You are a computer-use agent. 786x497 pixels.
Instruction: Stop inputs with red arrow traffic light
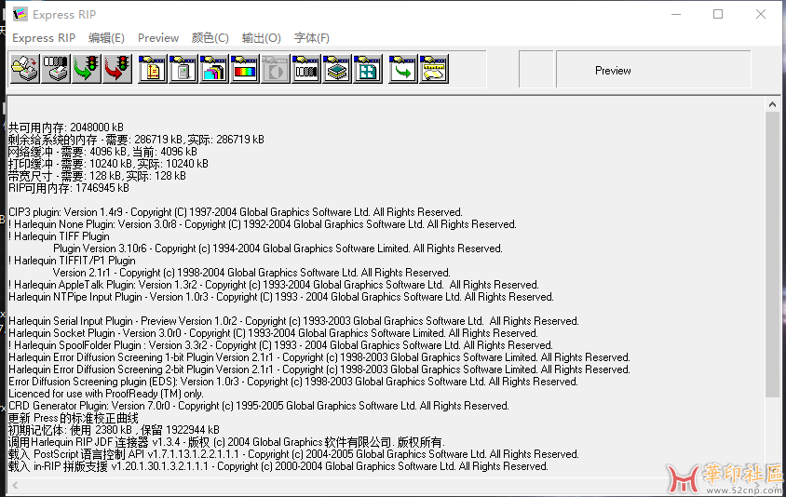[117, 69]
